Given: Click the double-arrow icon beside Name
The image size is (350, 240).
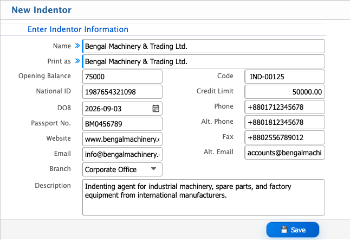Looking at the screenshot, I should pos(77,46).
